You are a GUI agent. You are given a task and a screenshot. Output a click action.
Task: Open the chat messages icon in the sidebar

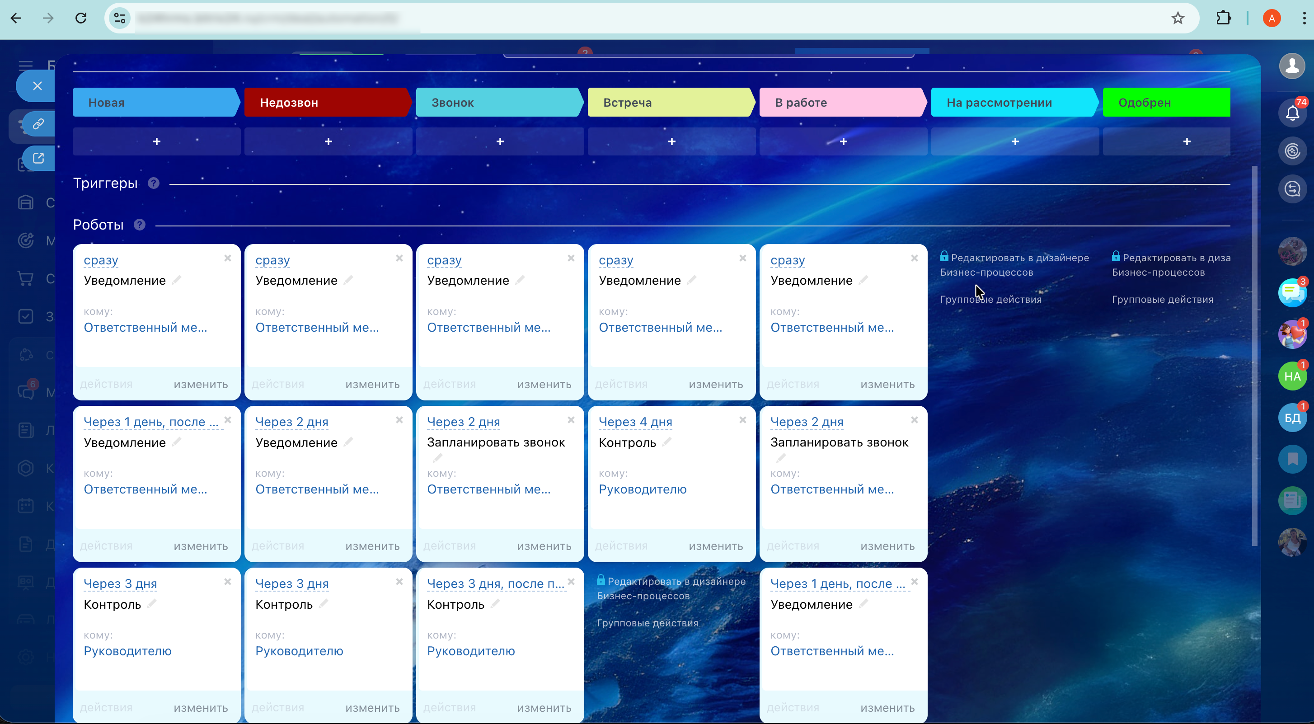[1291, 293]
